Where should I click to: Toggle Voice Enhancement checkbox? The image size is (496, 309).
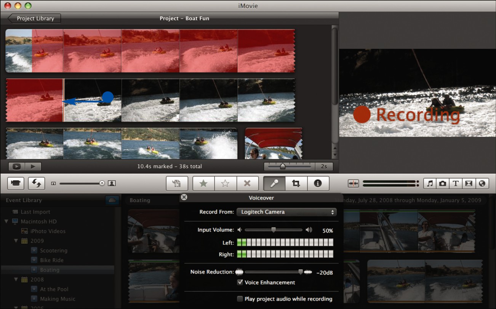point(240,282)
